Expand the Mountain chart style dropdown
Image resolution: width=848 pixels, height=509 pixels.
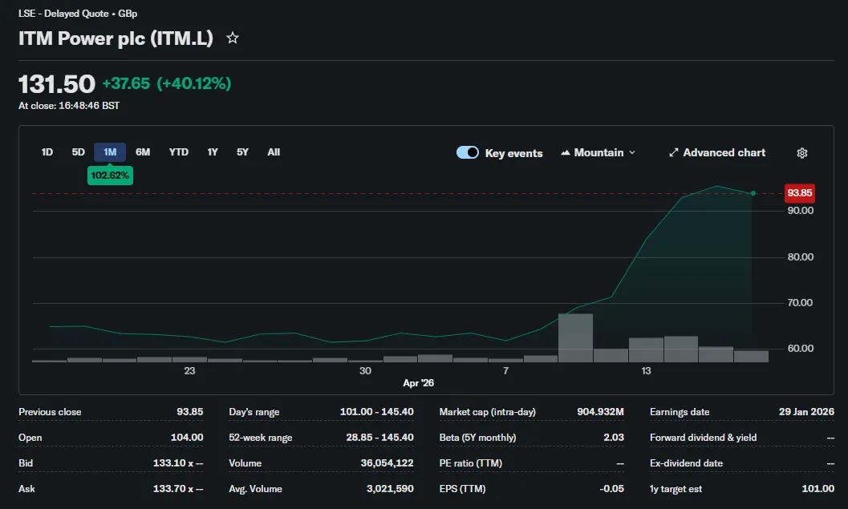click(x=598, y=153)
